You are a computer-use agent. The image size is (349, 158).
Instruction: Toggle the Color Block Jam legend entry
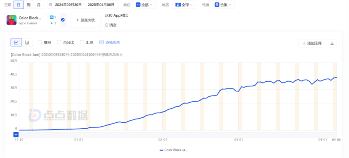pyautogui.click(x=173, y=150)
